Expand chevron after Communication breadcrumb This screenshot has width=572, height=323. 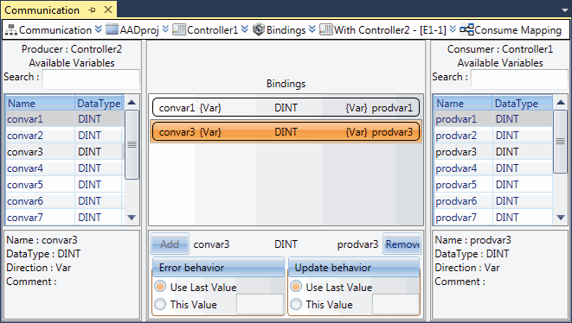point(98,28)
